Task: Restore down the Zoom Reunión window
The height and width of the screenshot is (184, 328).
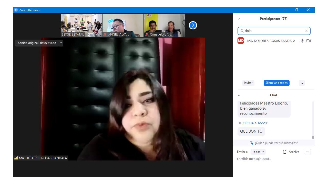Action: pos(296,10)
